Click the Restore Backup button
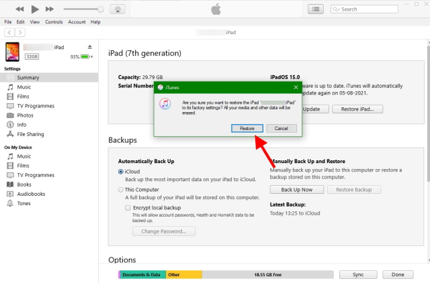Viewport: 430px width, 283px height. point(354,190)
